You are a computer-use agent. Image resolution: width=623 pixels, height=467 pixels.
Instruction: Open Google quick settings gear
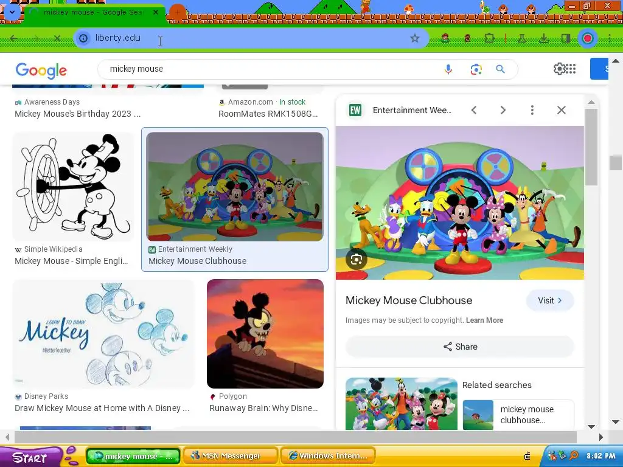click(559, 69)
